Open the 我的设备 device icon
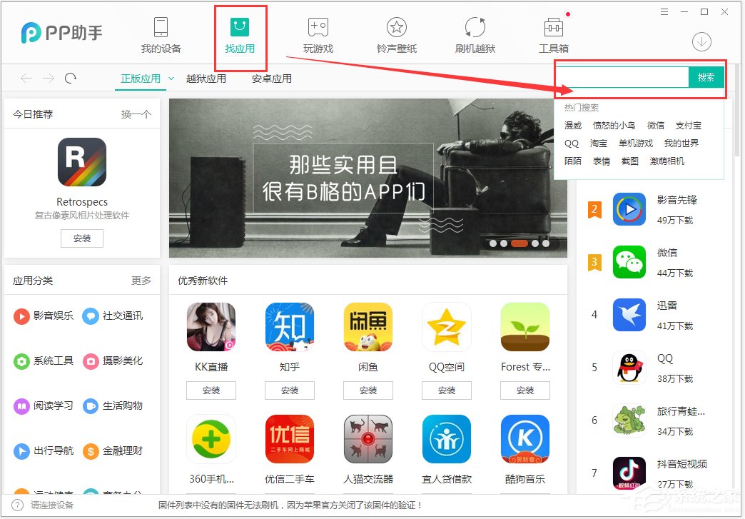 click(161, 27)
